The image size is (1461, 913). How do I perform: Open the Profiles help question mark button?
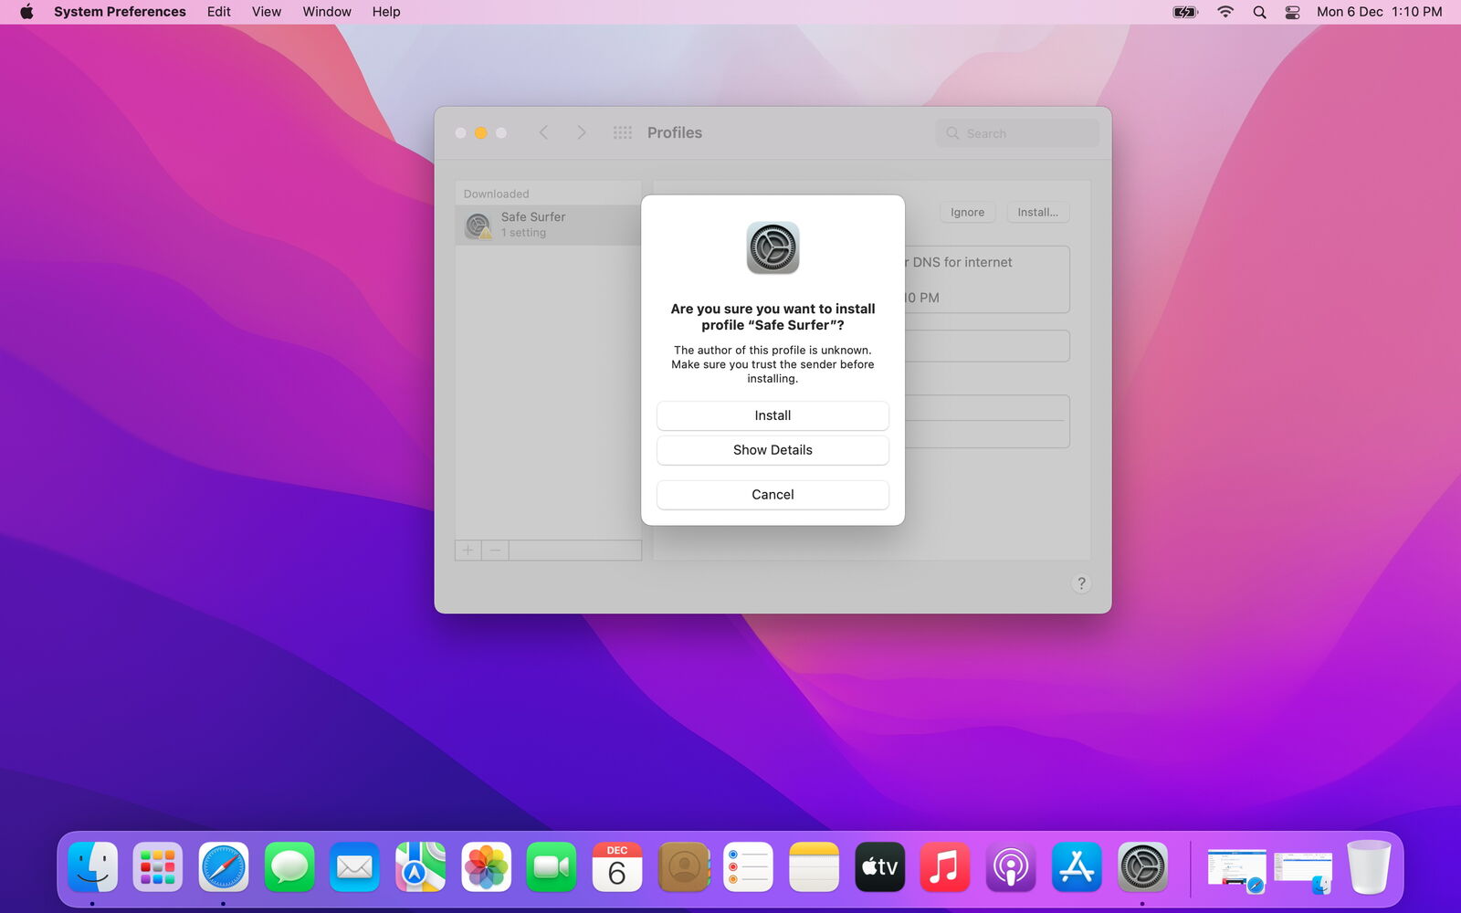(x=1081, y=583)
